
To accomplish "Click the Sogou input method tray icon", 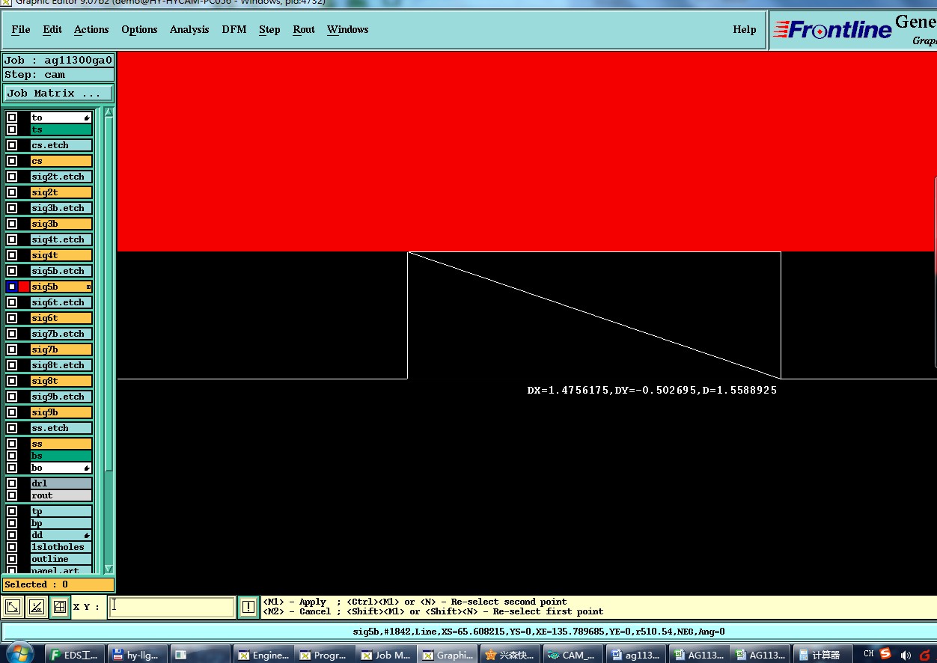I will (x=886, y=653).
